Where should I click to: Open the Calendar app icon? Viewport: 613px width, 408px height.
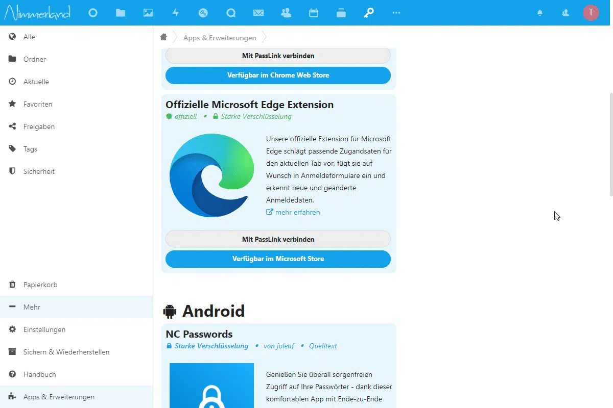coord(314,13)
